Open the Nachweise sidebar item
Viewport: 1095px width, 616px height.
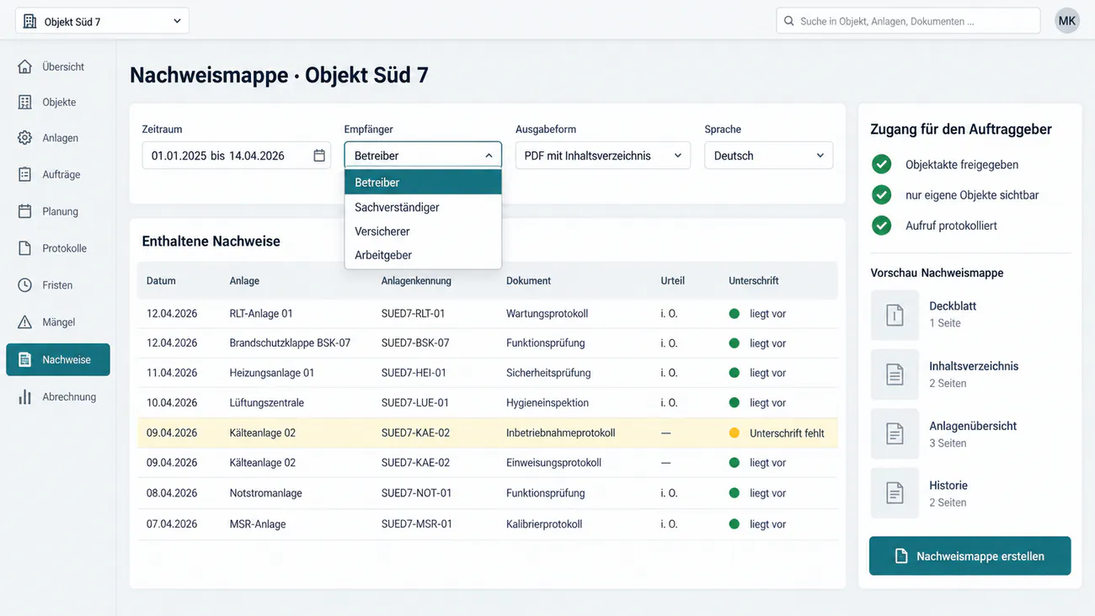coord(58,359)
